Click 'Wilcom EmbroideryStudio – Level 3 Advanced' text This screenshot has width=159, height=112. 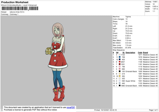click(19, 5)
